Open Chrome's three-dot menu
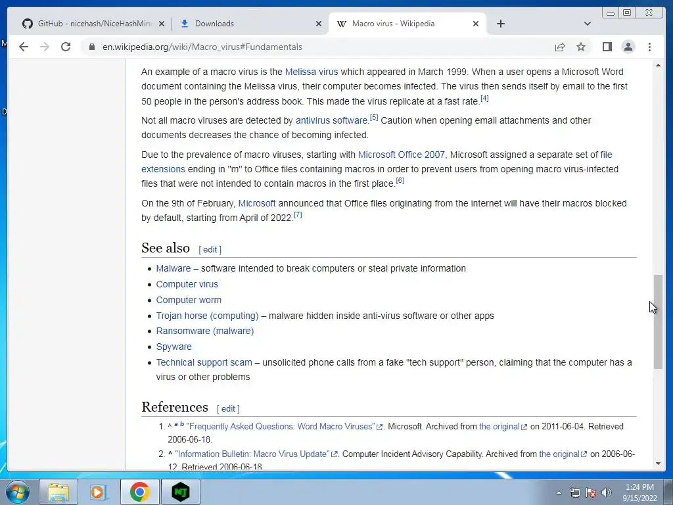Screen dimensions: 673x505 tap(649, 47)
